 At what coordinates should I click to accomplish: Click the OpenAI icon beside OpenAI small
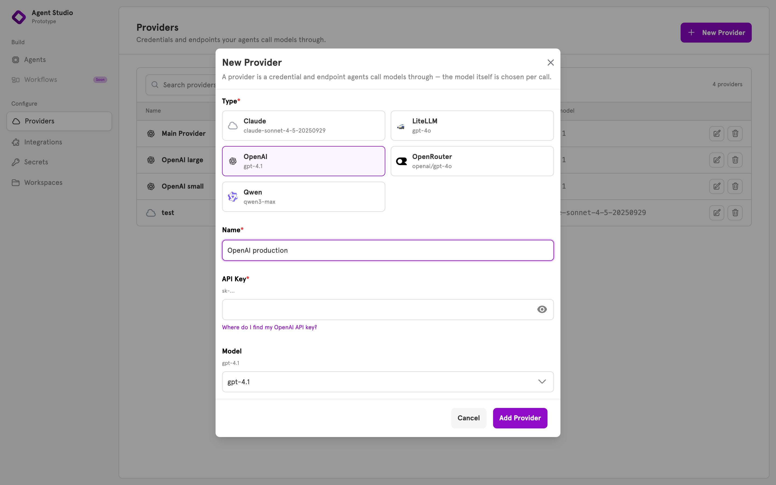[x=151, y=186]
